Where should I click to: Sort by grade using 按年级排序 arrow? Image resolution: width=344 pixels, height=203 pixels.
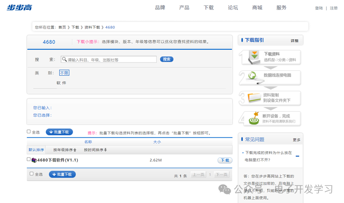[x=75, y=150]
